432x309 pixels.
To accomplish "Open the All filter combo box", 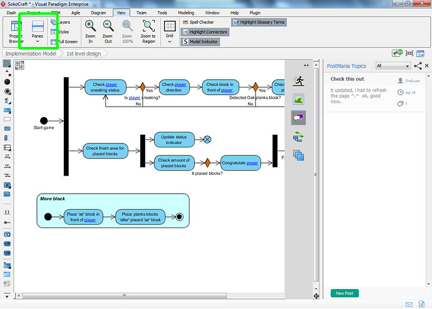I will (393, 66).
